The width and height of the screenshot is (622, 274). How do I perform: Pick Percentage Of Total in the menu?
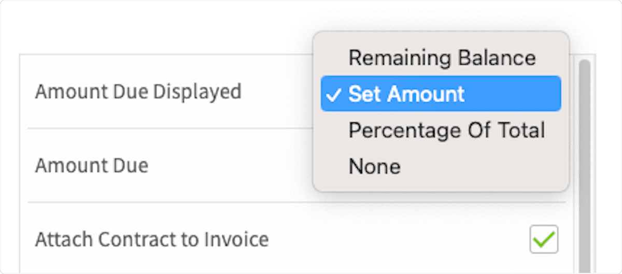[446, 130]
